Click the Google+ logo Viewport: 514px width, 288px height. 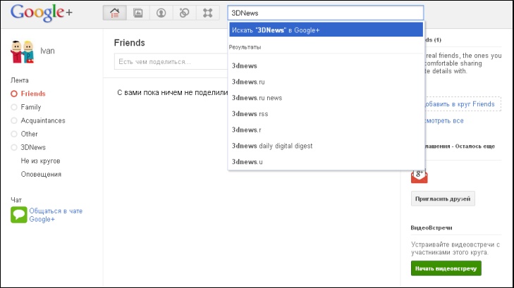[42, 13]
